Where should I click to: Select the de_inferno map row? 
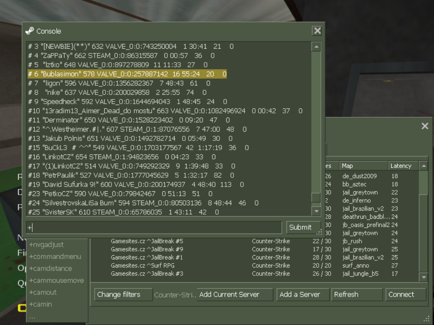pyautogui.click(x=371, y=200)
